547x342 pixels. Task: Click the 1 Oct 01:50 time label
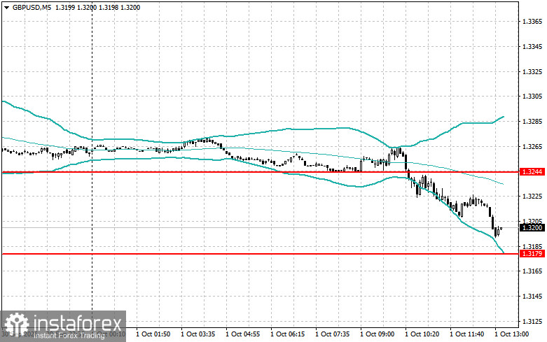[153, 334]
